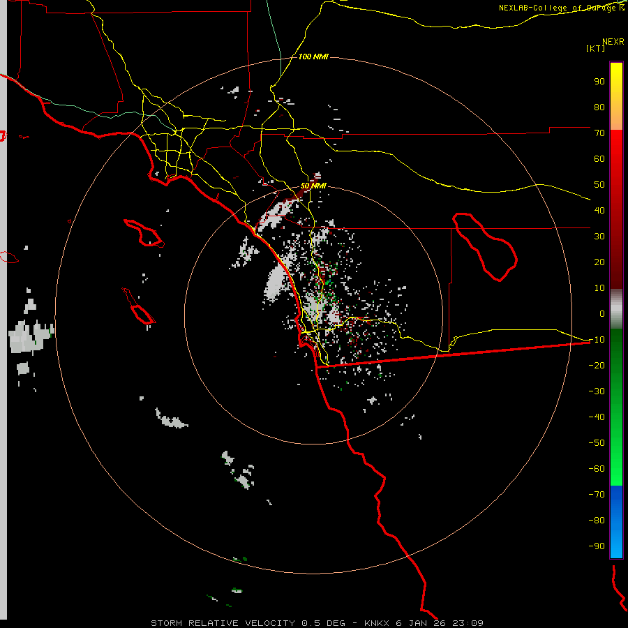Click the -10 knot scale label
This screenshot has height=628, width=628.
pyautogui.click(x=597, y=340)
